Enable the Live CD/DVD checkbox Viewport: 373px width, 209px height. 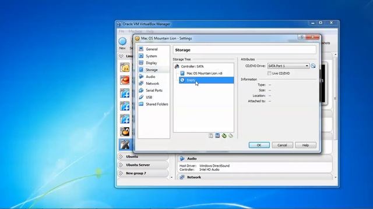click(x=269, y=73)
